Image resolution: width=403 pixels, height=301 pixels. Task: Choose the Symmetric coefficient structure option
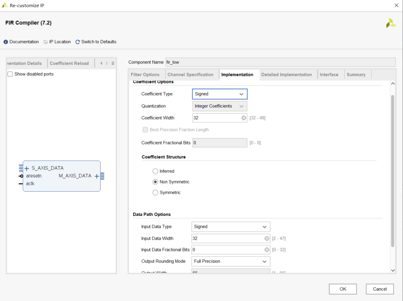(155, 193)
